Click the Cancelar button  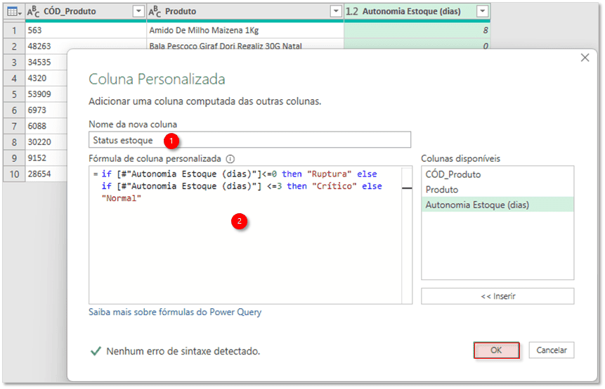[552, 350]
